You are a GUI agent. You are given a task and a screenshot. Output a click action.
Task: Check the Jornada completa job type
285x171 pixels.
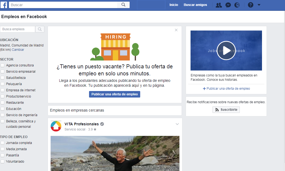(x=2, y=143)
